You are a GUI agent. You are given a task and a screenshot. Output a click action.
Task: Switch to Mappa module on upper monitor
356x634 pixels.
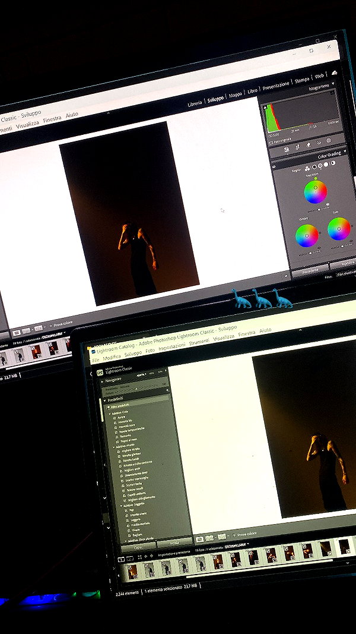236,96
